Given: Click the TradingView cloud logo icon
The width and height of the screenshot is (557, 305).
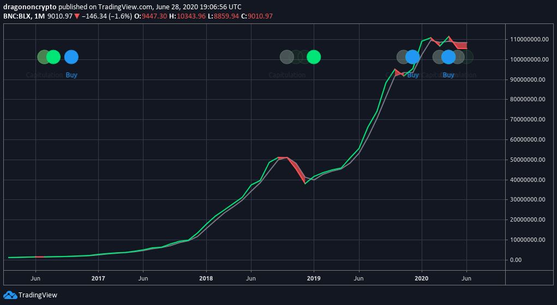Looking at the screenshot, I should 10,295.
